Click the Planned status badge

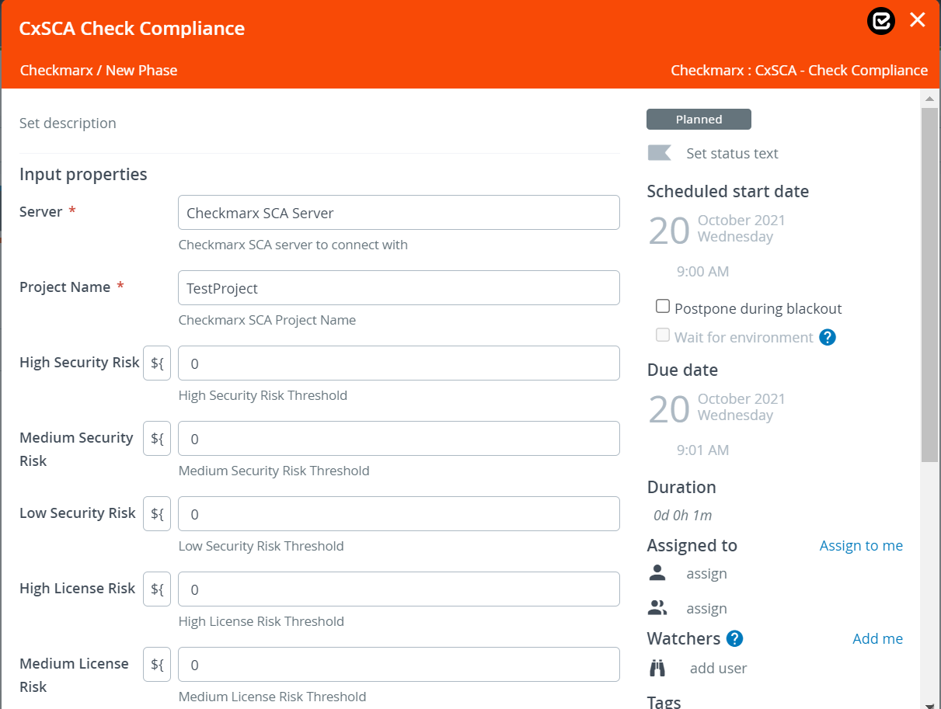tap(699, 119)
